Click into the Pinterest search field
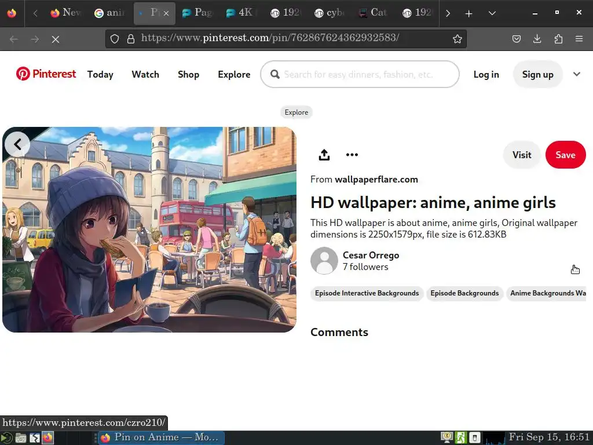Viewport: 593px width, 445px height. pos(359,74)
